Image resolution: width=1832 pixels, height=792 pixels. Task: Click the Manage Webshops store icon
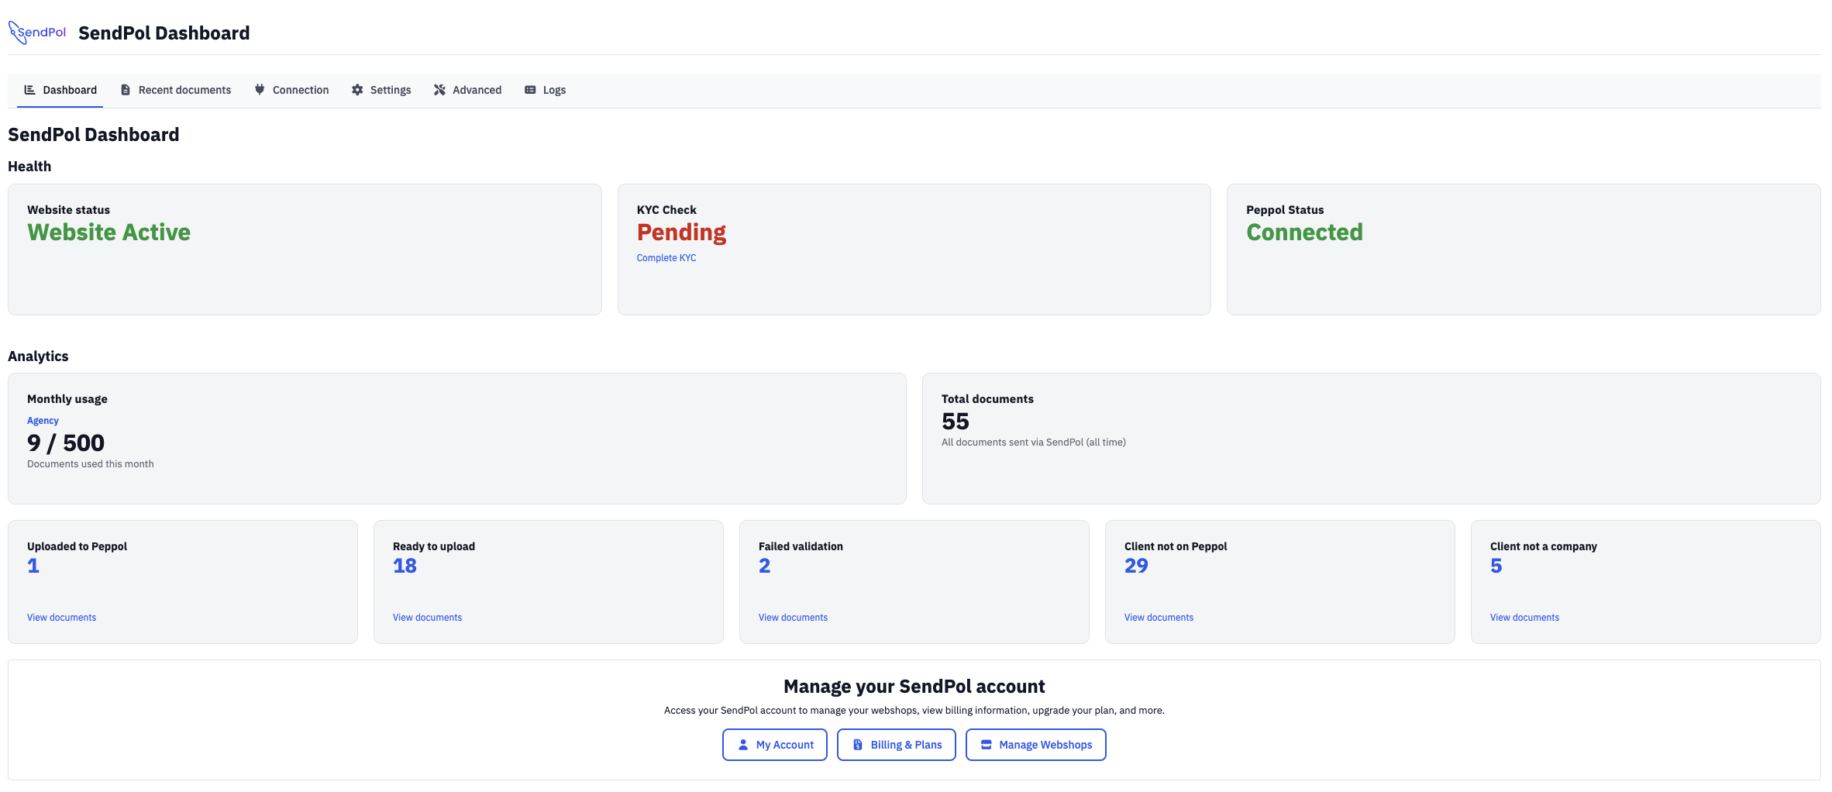[987, 745]
